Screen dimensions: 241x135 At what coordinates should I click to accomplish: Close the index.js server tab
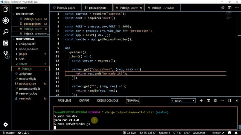[141, 7]
